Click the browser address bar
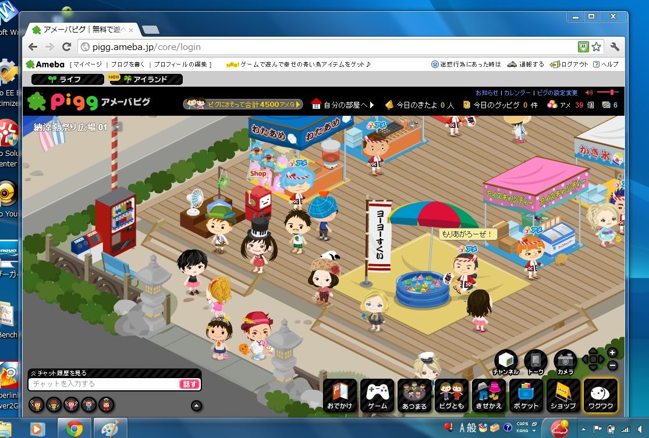Viewport: 649px width, 438px height. click(327, 47)
